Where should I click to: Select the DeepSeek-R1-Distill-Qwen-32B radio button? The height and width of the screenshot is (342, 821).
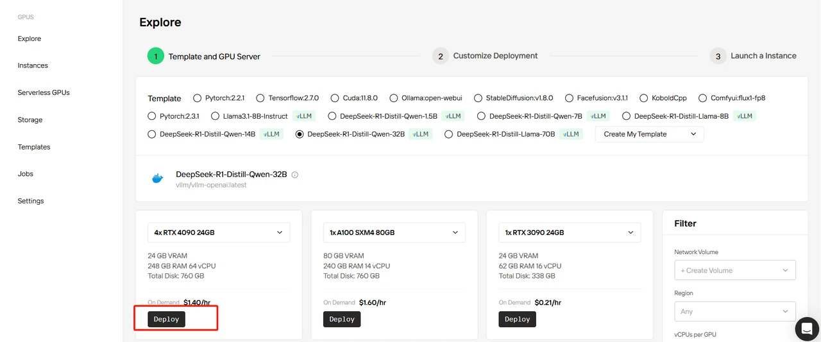point(300,134)
